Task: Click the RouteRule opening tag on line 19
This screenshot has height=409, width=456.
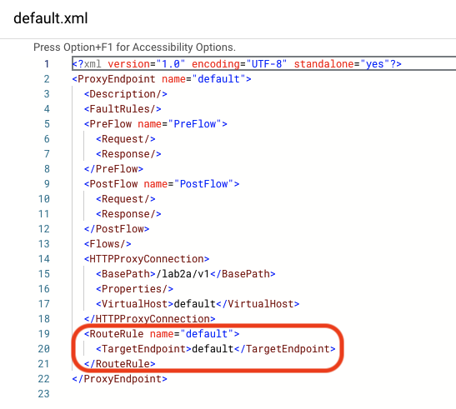Action: [x=162, y=334]
